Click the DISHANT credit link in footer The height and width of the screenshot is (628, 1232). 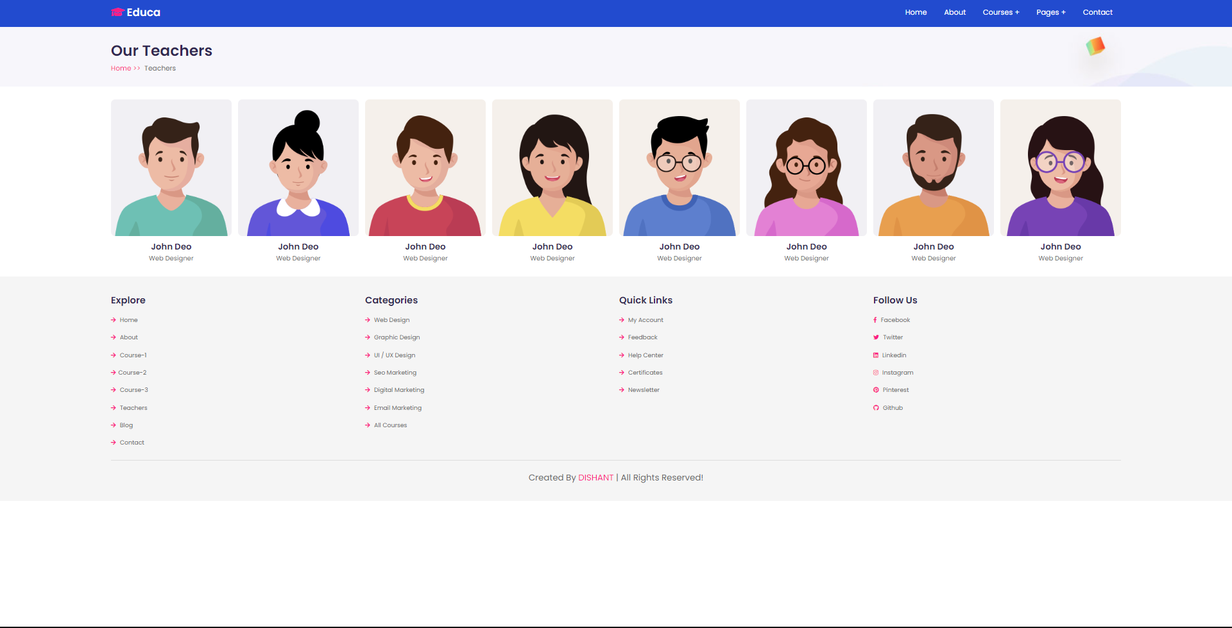[595, 477]
